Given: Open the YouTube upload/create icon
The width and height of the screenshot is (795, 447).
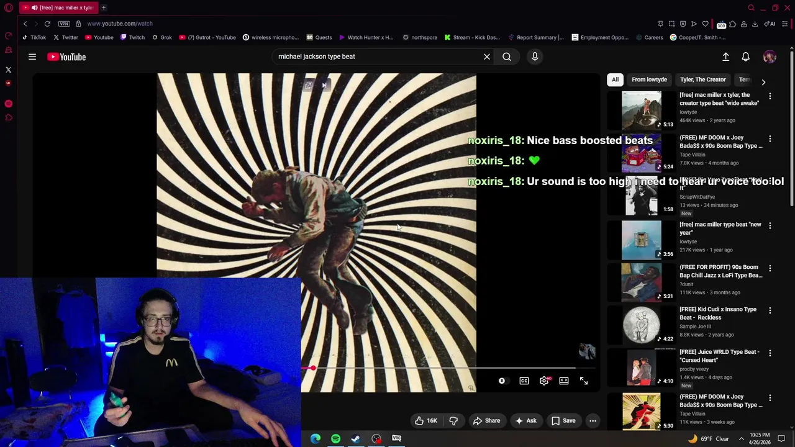Looking at the screenshot, I should point(725,56).
